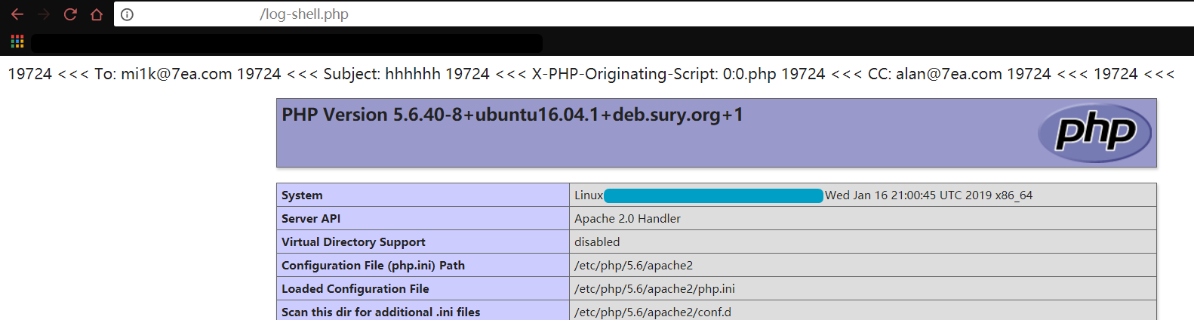
Task: Click the browser back arrow
Action: point(17,14)
